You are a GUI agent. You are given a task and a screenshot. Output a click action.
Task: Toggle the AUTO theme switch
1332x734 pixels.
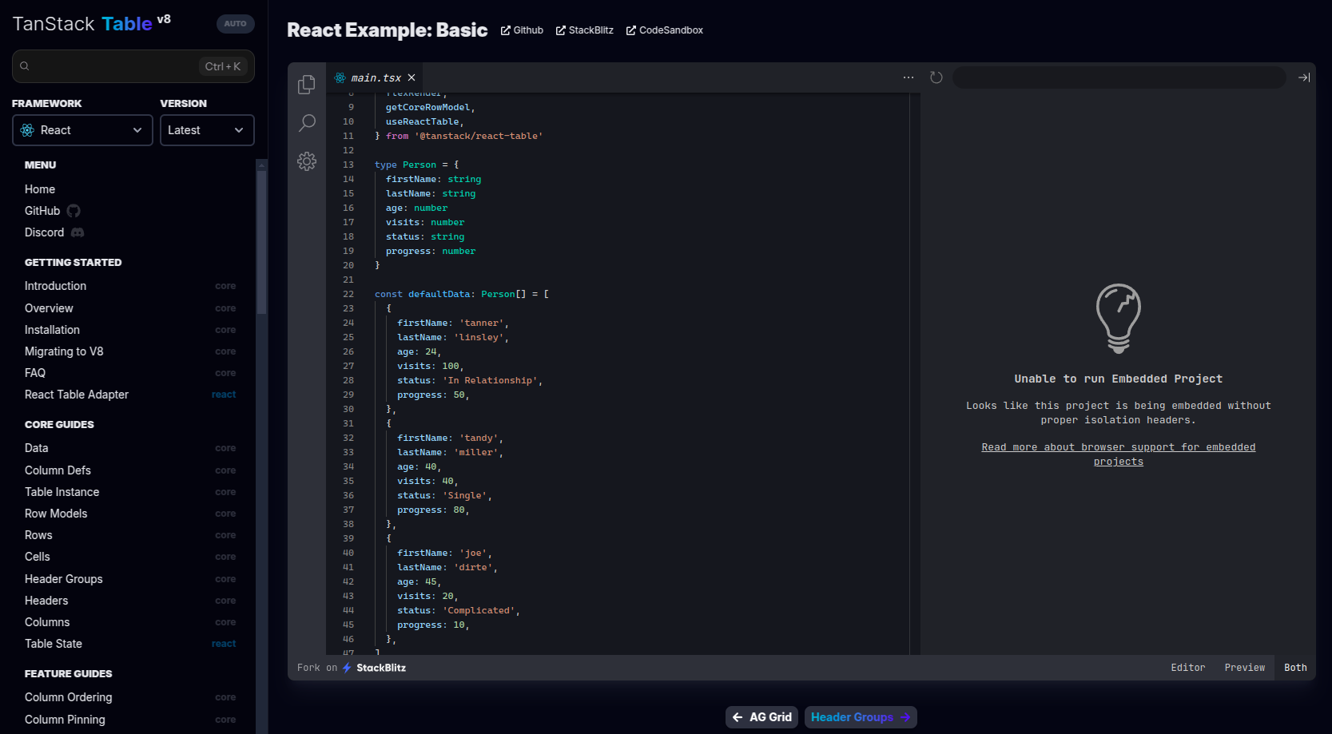pos(235,24)
